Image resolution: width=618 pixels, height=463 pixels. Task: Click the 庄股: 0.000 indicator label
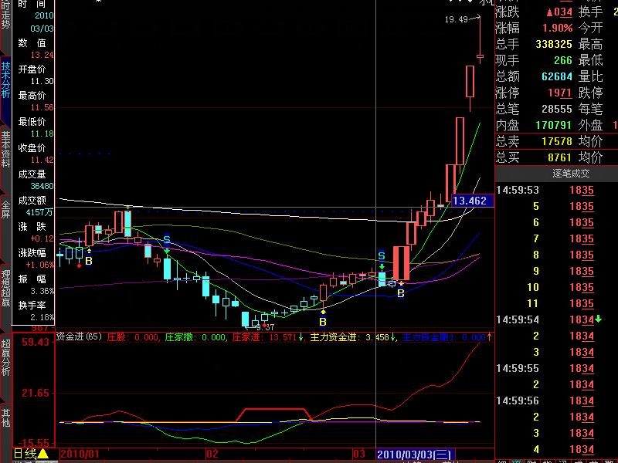(132, 337)
